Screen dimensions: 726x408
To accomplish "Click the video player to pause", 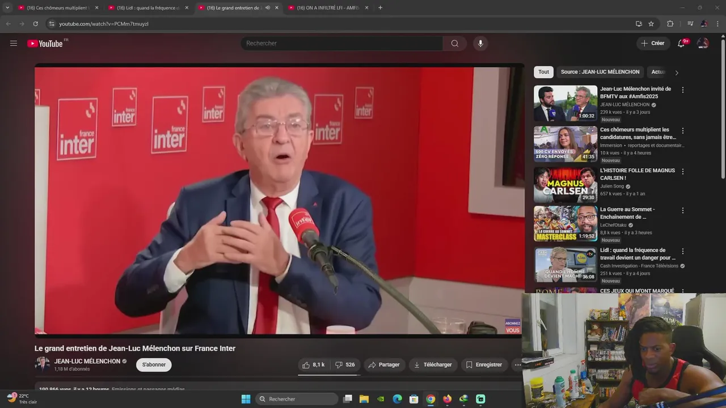I will coord(279,201).
